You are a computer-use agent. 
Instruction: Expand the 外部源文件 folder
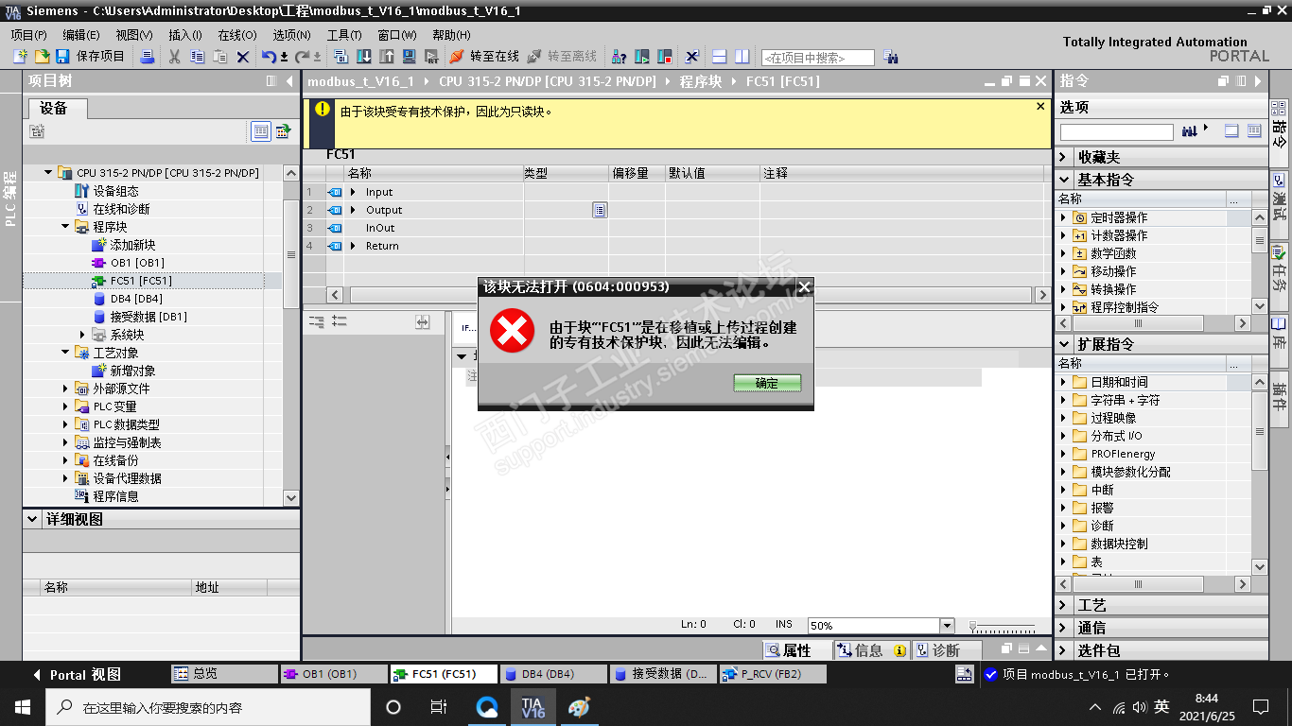[x=66, y=389]
